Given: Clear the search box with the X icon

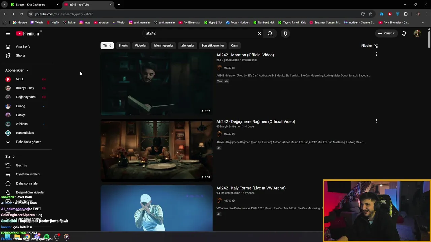Looking at the screenshot, I should pos(259,33).
